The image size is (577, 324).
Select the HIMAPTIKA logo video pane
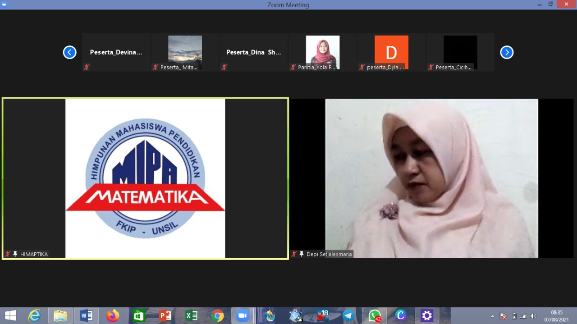pyautogui.click(x=145, y=178)
